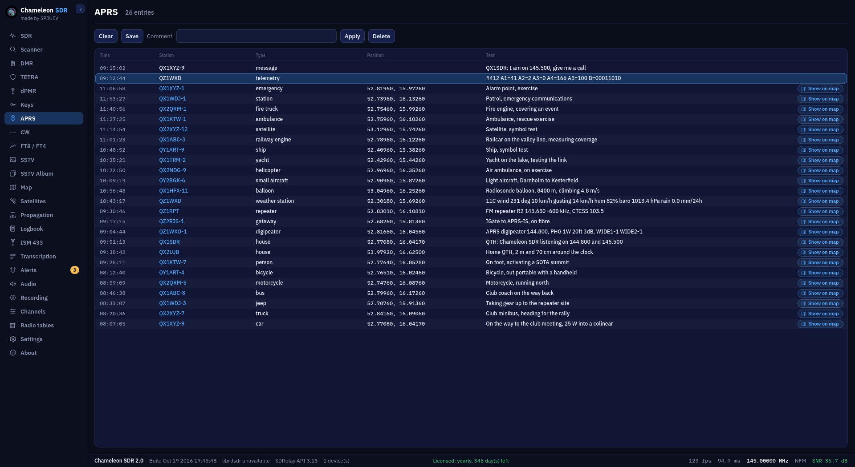Image resolution: width=855 pixels, height=467 pixels.
Task: Click the ISM 433 antenna icon
Action: (x=13, y=242)
